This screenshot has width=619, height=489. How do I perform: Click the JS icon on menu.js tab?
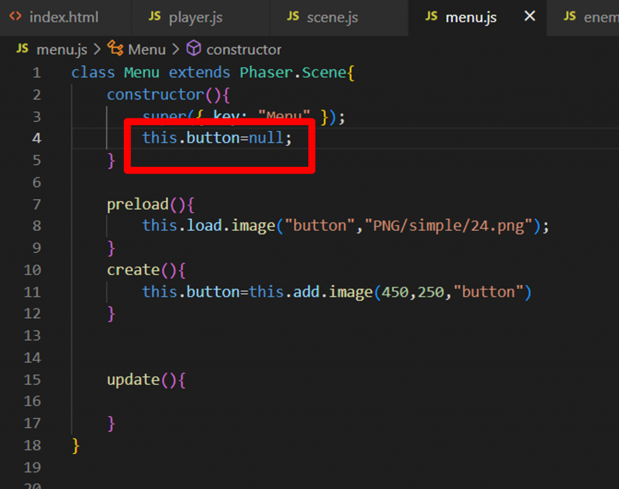pyautogui.click(x=431, y=16)
